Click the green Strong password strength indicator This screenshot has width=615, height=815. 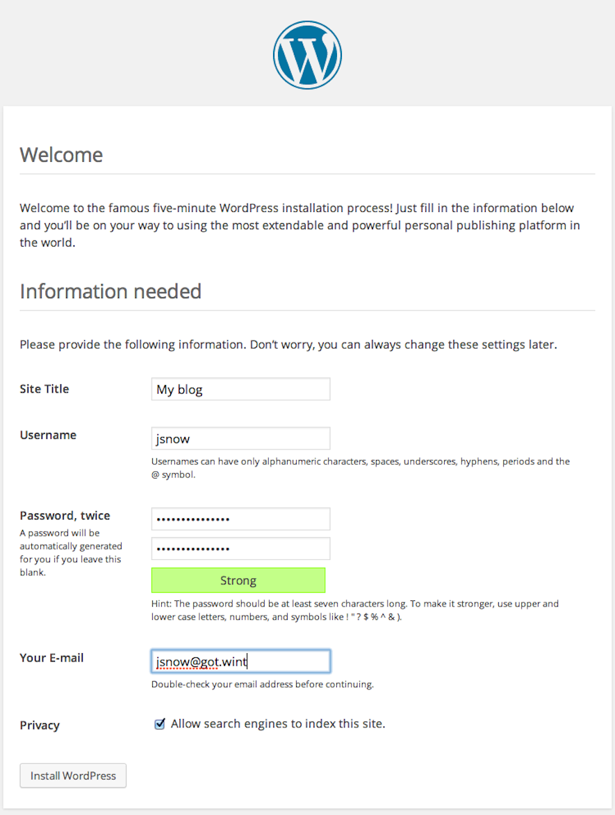tap(238, 580)
